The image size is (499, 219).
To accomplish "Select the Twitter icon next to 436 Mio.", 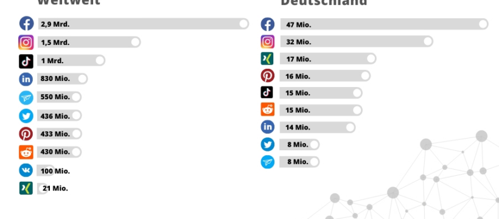I will 26,116.
